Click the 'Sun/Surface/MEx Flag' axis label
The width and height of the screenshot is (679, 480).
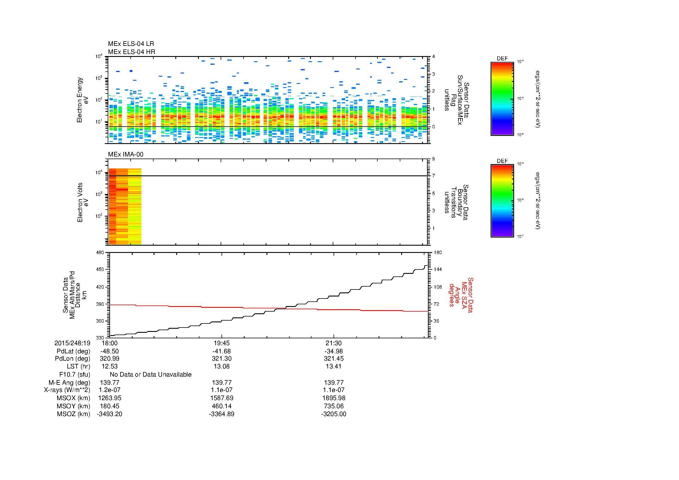coord(457,100)
